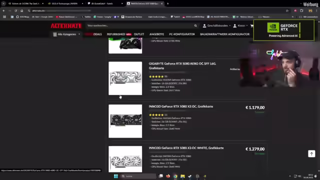Viewport: 320px width, 180px height.
Task: Click INNO3D X3 OC star rating
Action: click(156, 115)
